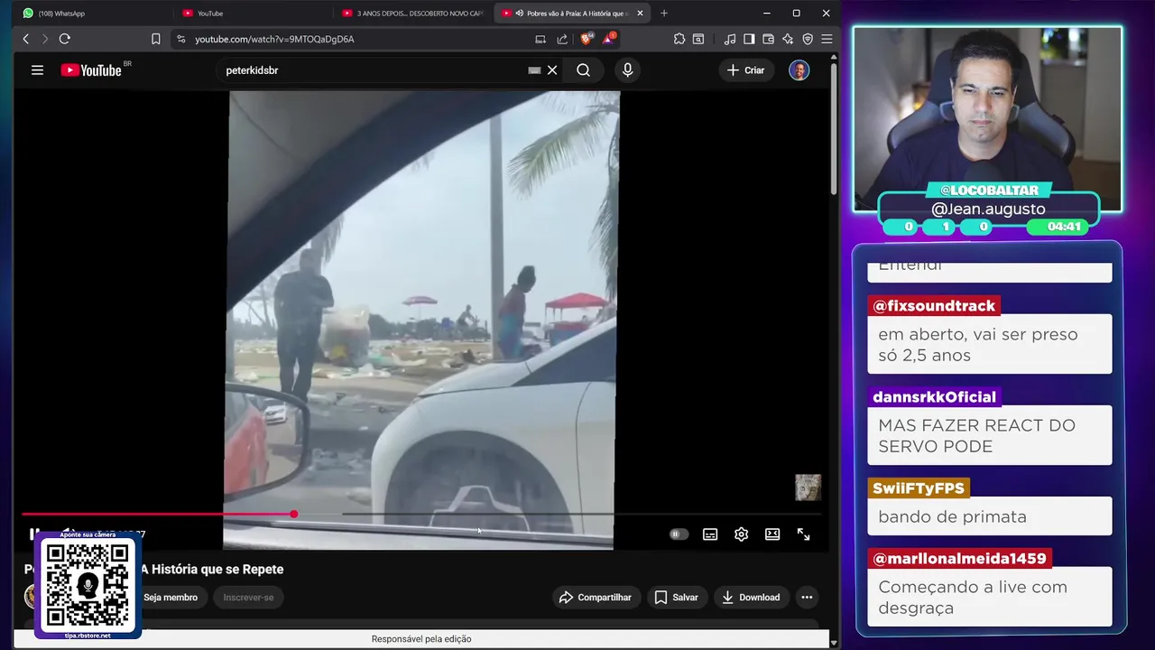Toggle autoplay switch in the player

click(x=679, y=534)
